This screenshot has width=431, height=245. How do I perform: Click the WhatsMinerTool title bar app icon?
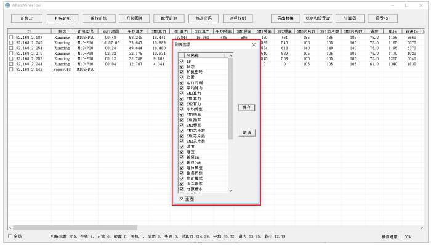tap(7, 5)
